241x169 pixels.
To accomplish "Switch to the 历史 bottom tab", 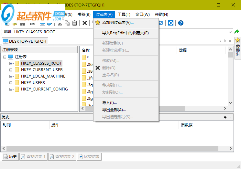I will tap(10, 157).
